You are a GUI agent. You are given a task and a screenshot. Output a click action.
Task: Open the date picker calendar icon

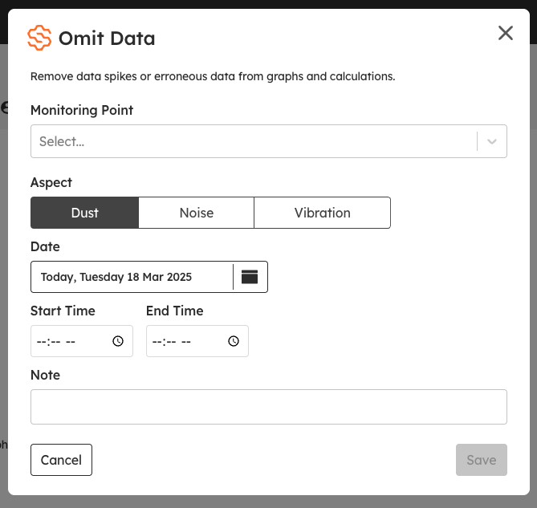(x=250, y=277)
